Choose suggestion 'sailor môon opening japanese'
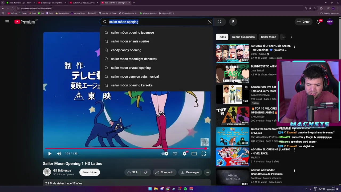Viewport: 341px width, 192px height. (x=156, y=33)
